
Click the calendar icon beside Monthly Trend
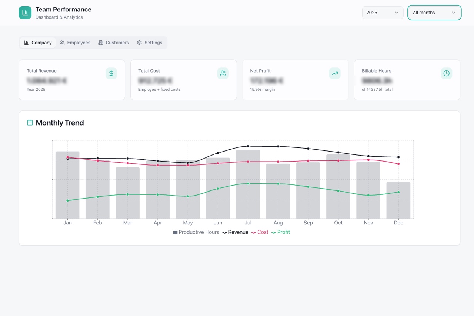click(30, 122)
